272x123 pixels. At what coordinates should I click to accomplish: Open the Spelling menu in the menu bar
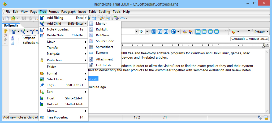click(105, 12)
